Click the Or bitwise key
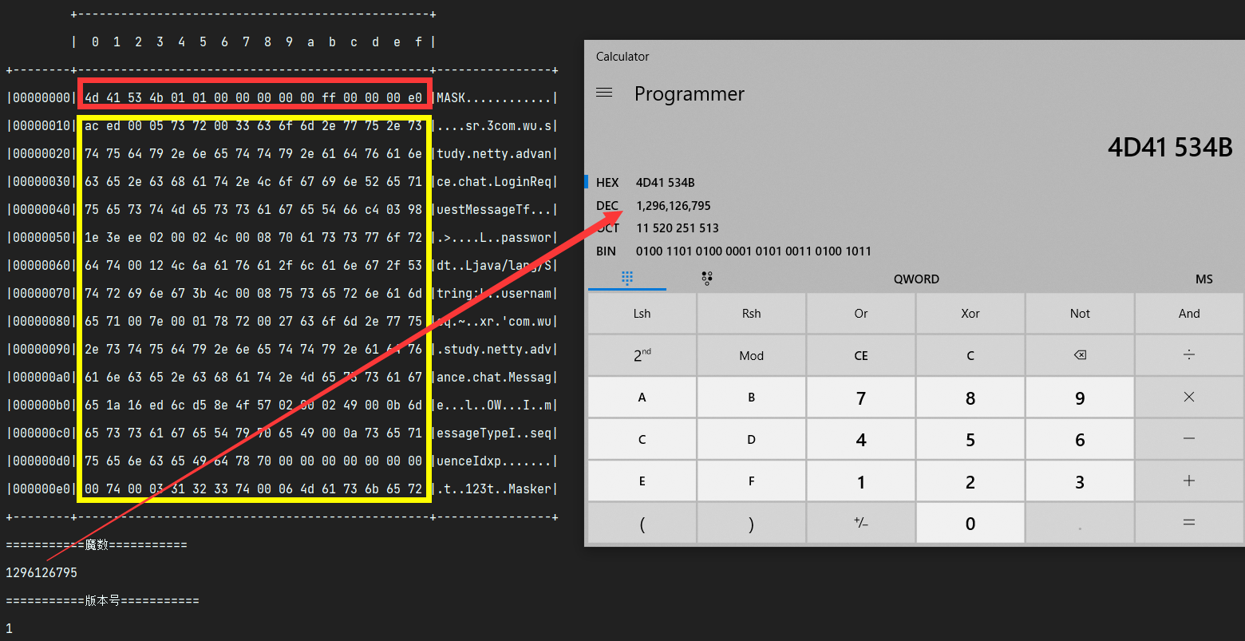 [x=860, y=314]
